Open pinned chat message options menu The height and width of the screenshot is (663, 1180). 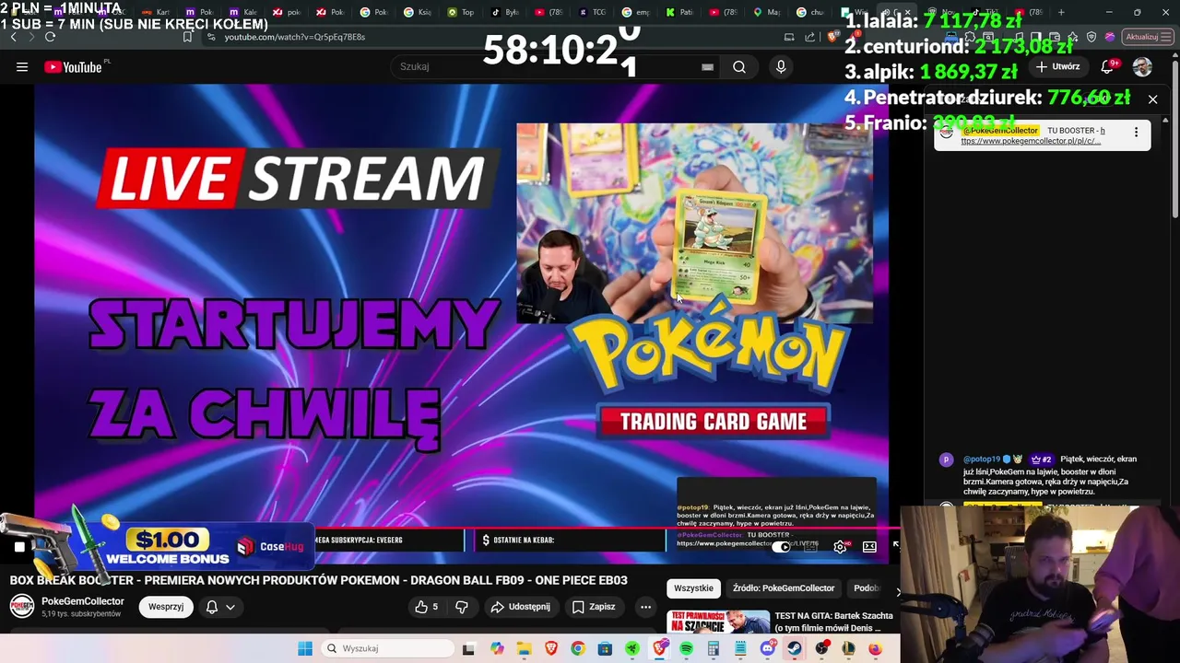click(1136, 133)
